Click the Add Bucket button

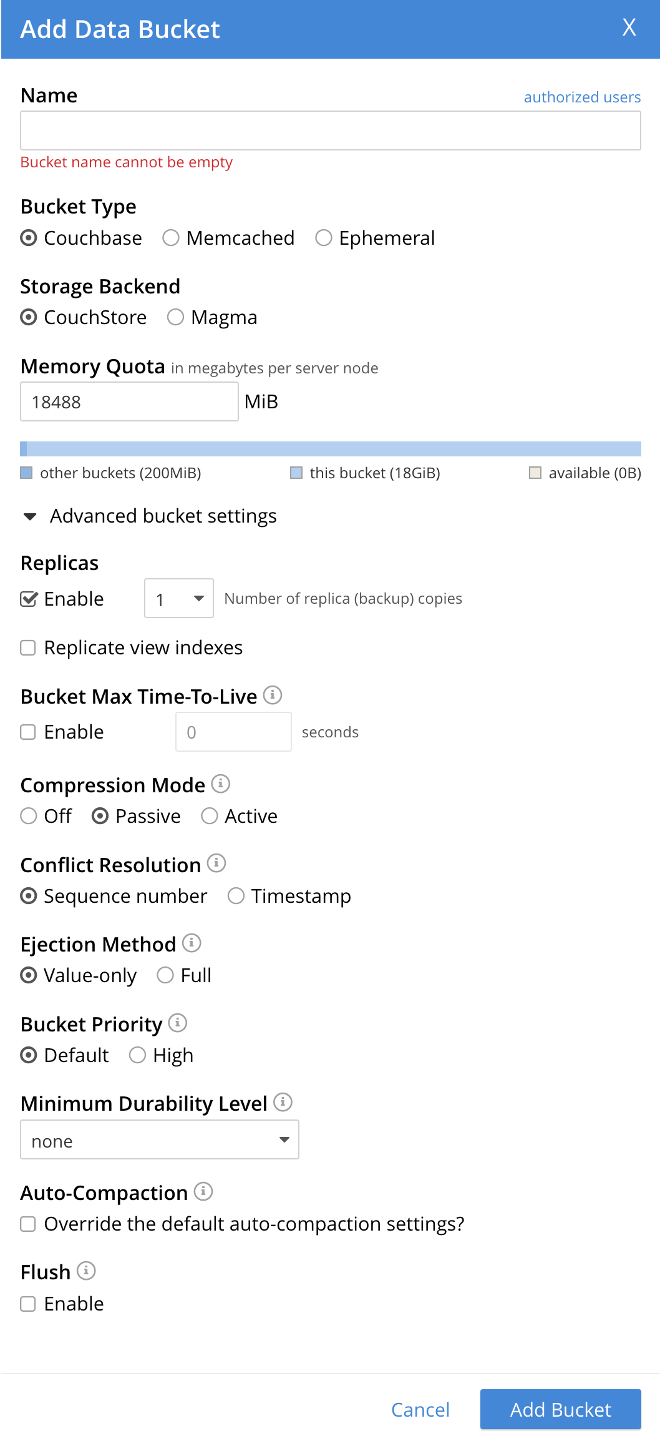(x=560, y=1409)
